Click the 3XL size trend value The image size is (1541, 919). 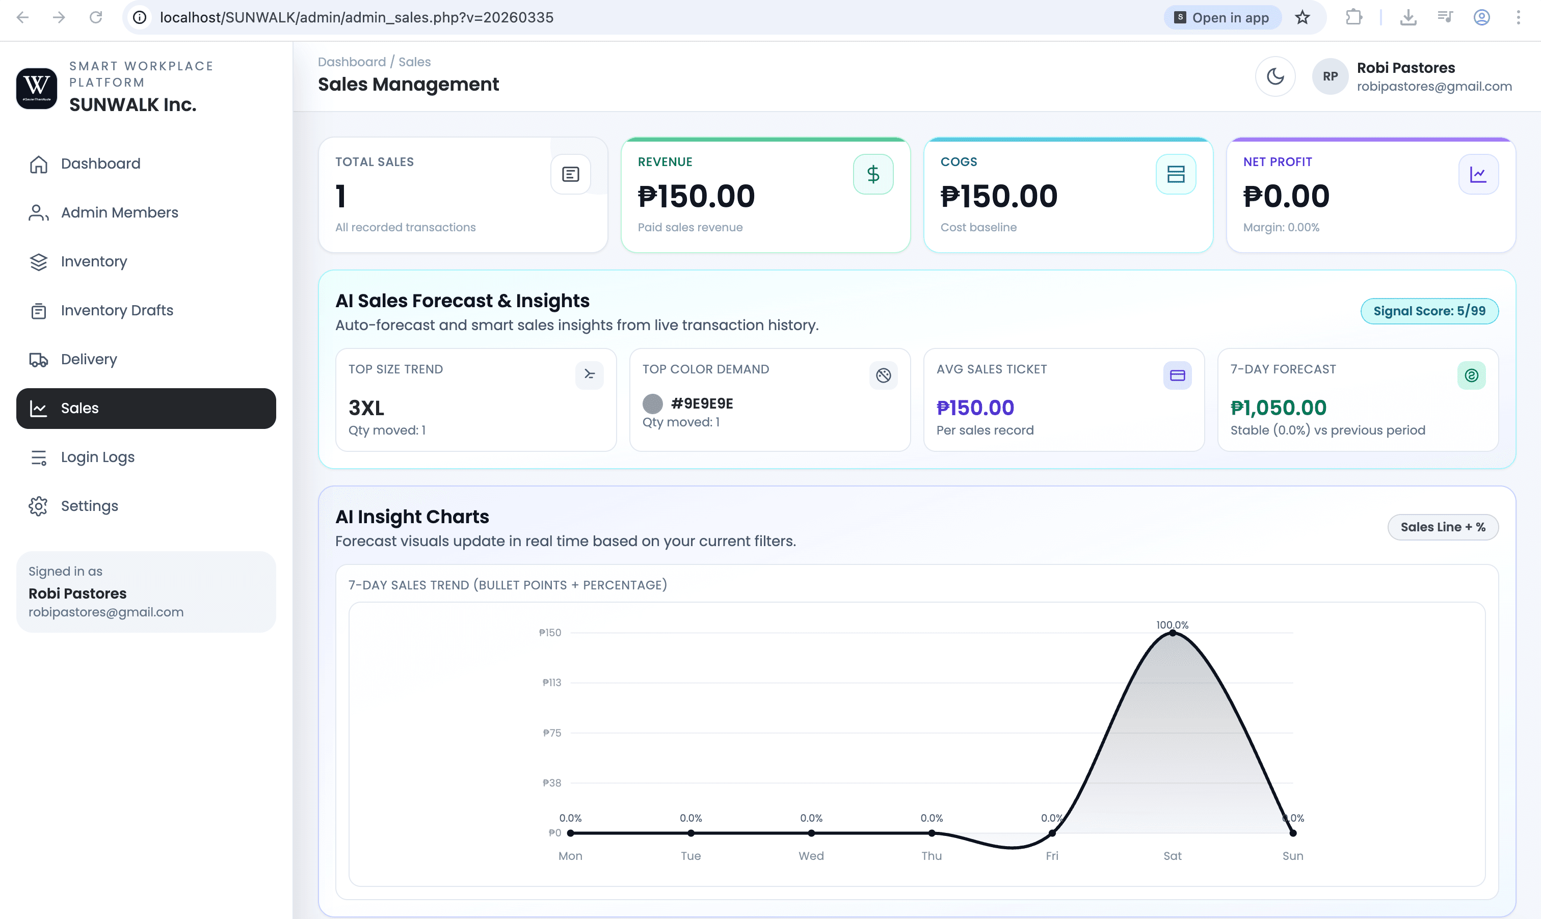366,408
